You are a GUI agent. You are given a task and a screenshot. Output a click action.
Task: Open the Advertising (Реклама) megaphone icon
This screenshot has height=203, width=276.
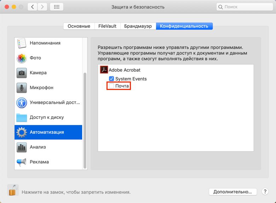(x=22, y=162)
